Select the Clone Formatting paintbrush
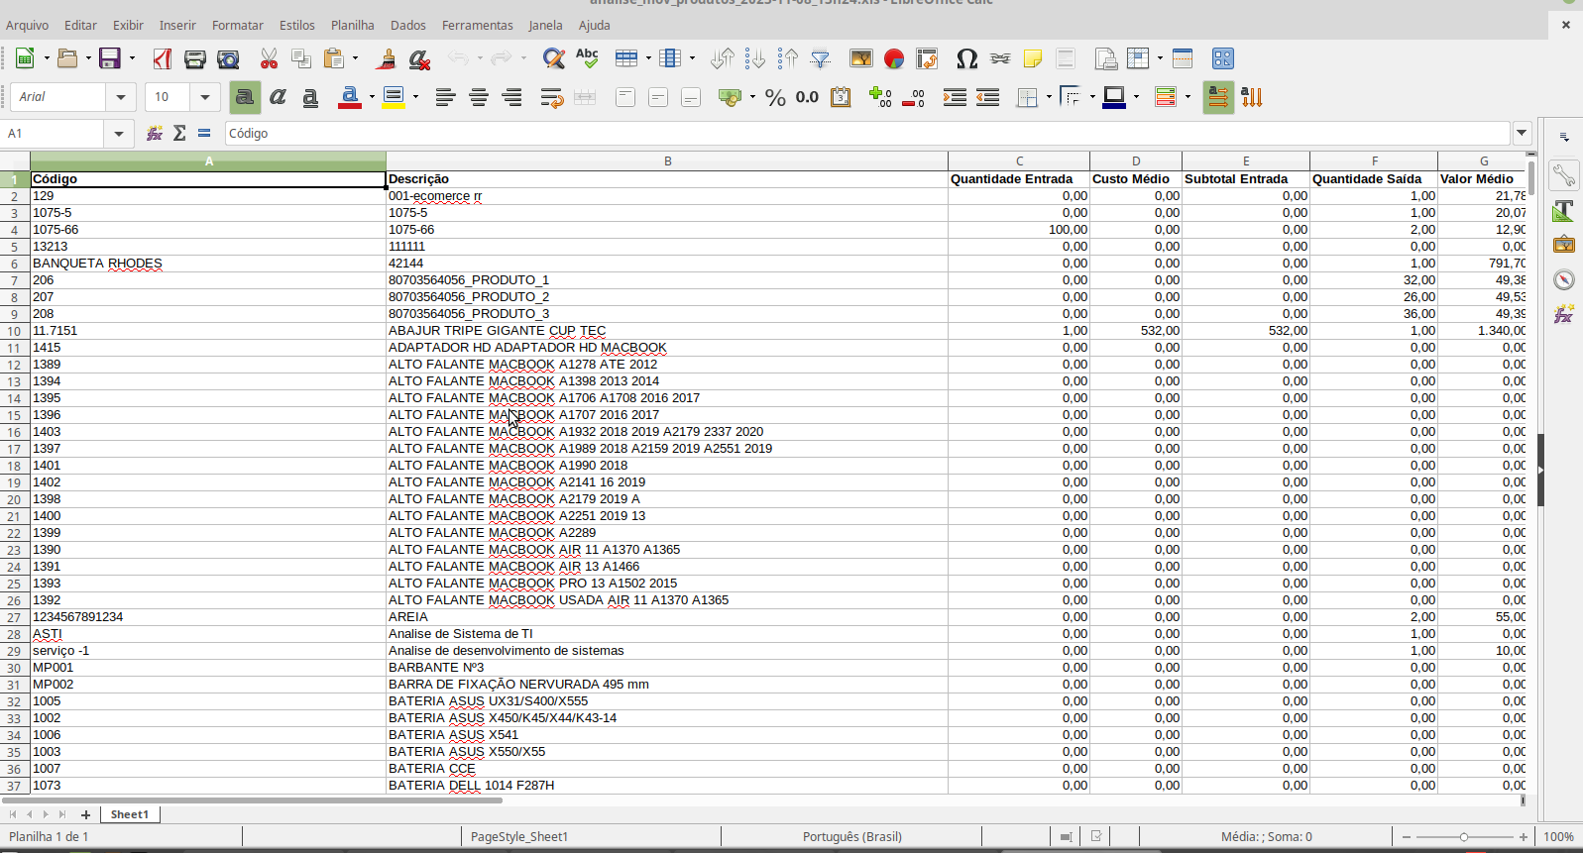Screen dimensions: 1583x853 [x=387, y=58]
